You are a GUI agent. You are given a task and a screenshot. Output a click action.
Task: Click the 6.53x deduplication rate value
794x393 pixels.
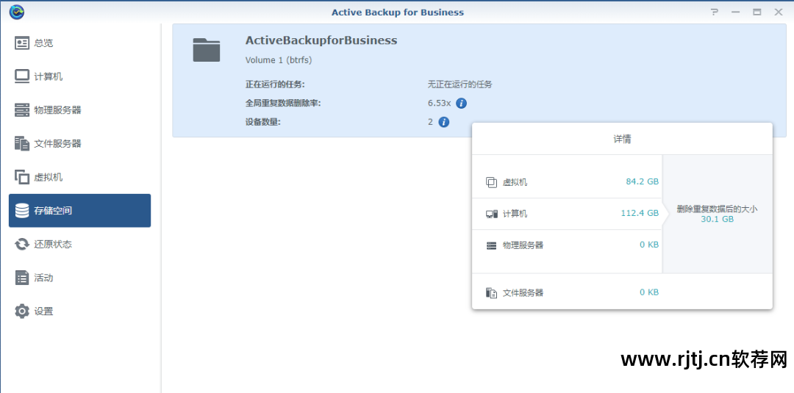[439, 103]
